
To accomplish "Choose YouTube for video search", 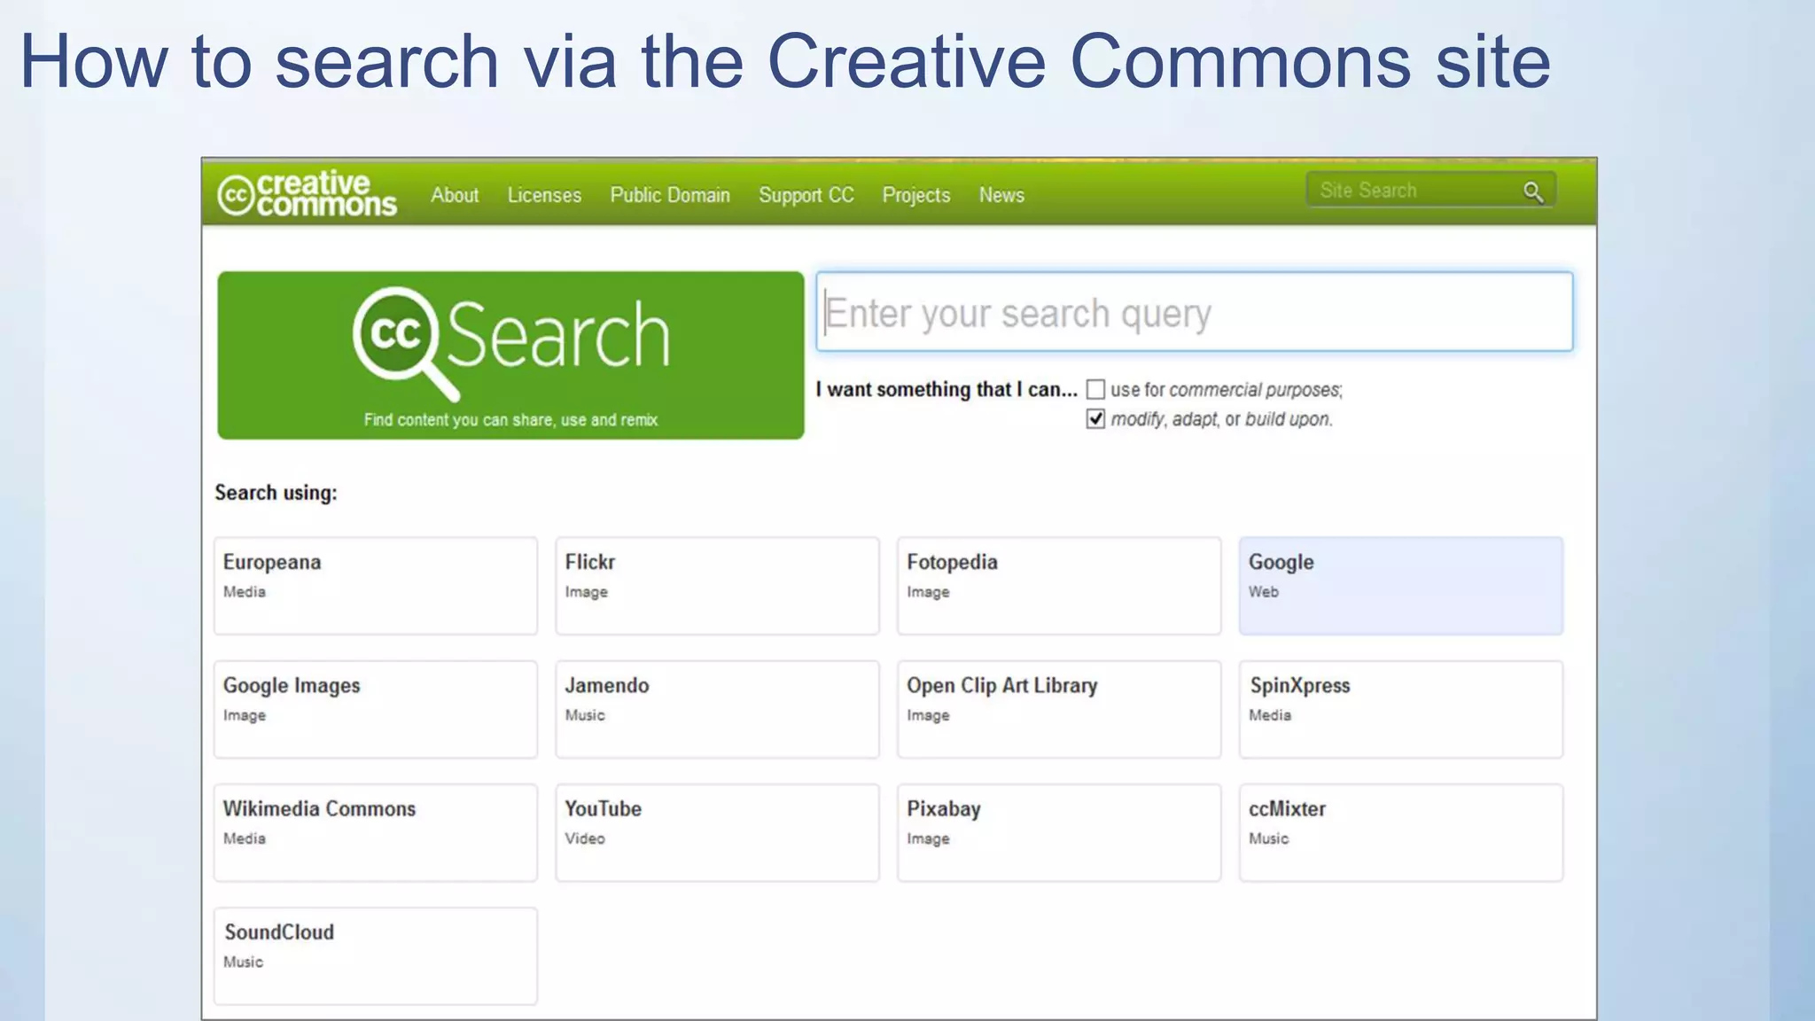I will tap(716, 831).
